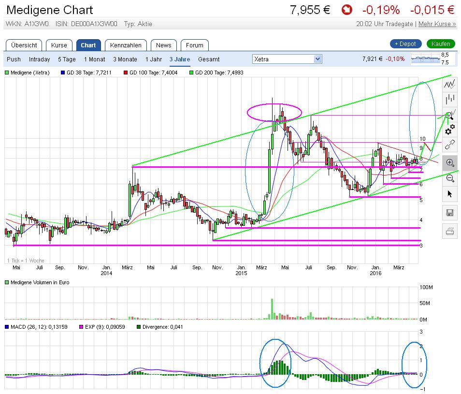The image size is (461, 394).
Task: Click the -0,10% Xetra change value
Action: coord(395,59)
